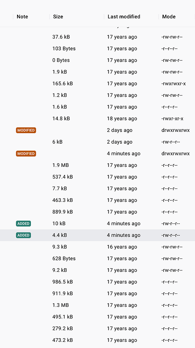Click the -rwxrwxr-x mode text
This screenshot has height=348, width=195.
click(173, 84)
